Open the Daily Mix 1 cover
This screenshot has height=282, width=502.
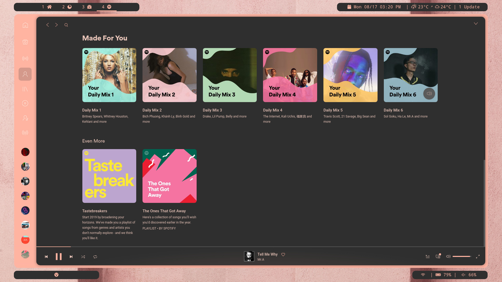click(x=109, y=75)
